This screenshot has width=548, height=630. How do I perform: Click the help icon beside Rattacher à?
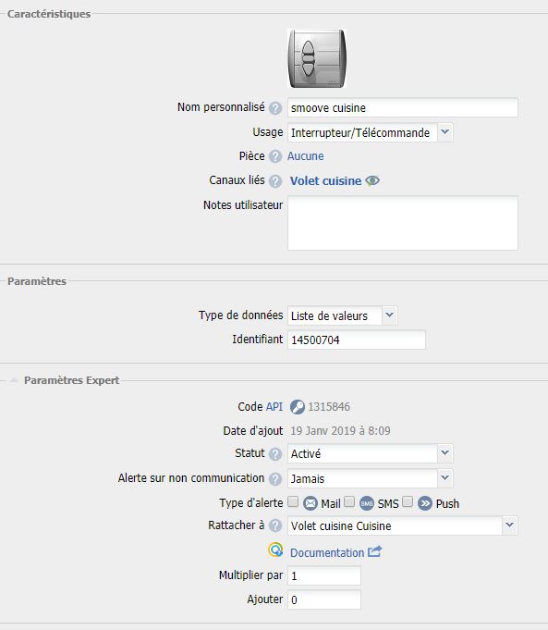click(x=275, y=525)
